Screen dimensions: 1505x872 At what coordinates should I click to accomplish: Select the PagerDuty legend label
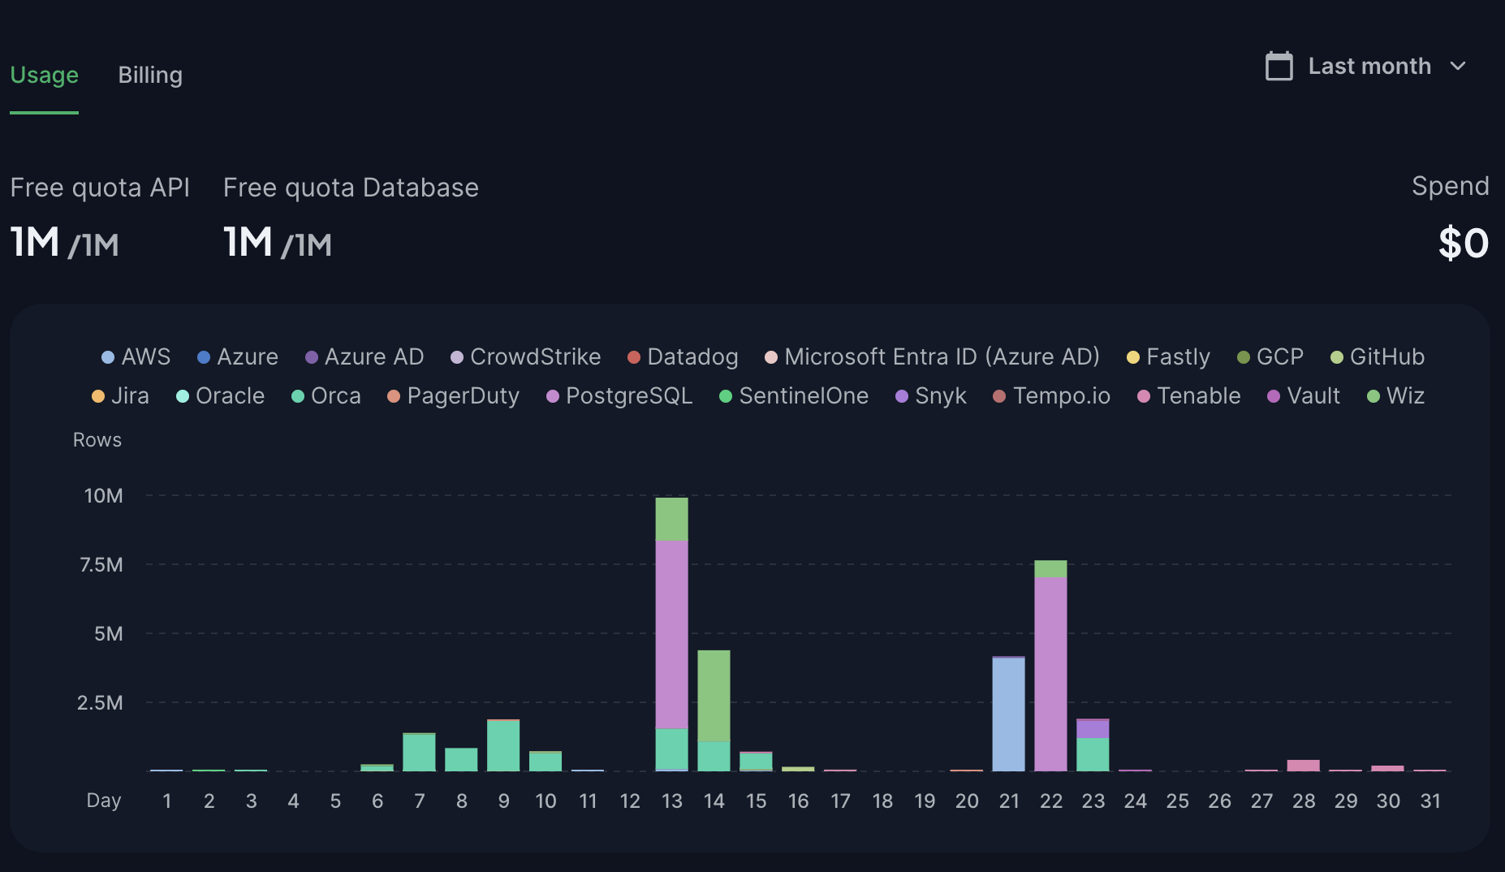click(464, 396)
